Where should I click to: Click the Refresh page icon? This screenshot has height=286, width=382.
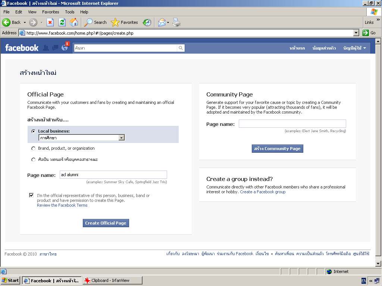62,22
